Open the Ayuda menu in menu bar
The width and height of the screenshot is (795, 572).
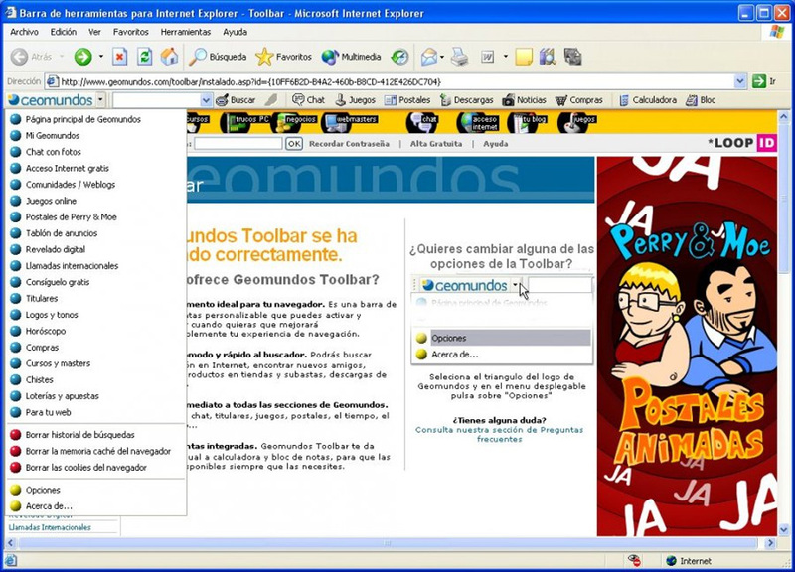click(236, 32)
